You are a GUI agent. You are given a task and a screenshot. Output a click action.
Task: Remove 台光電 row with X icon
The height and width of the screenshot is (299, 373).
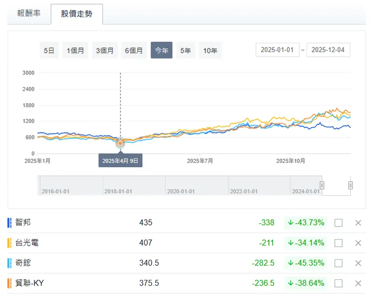tap(358, 243)
